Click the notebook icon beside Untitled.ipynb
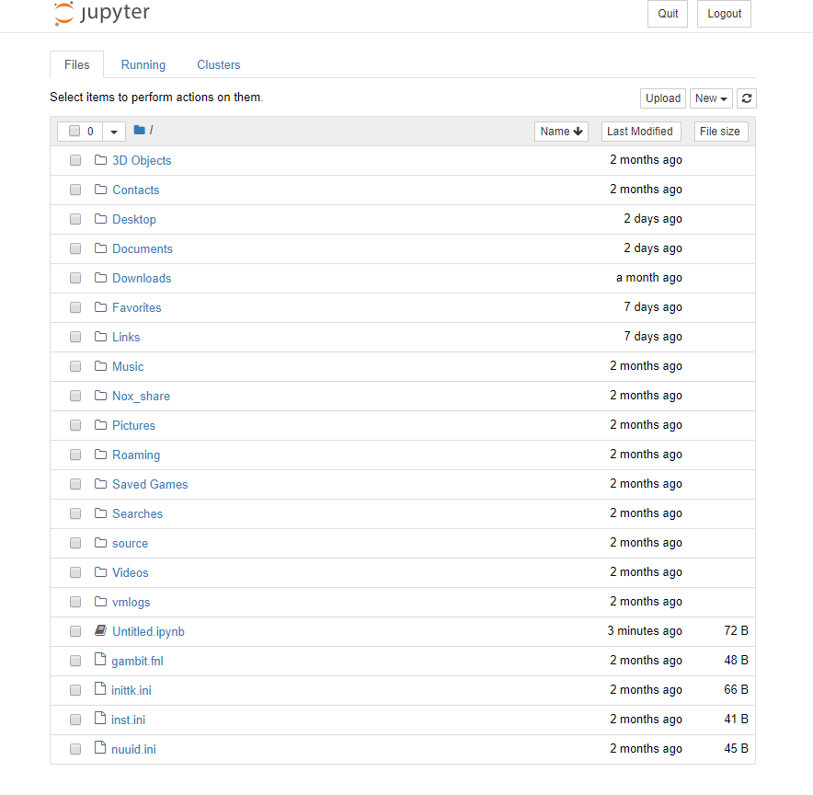This screenshot has width=813, height=795. [101, 631]
